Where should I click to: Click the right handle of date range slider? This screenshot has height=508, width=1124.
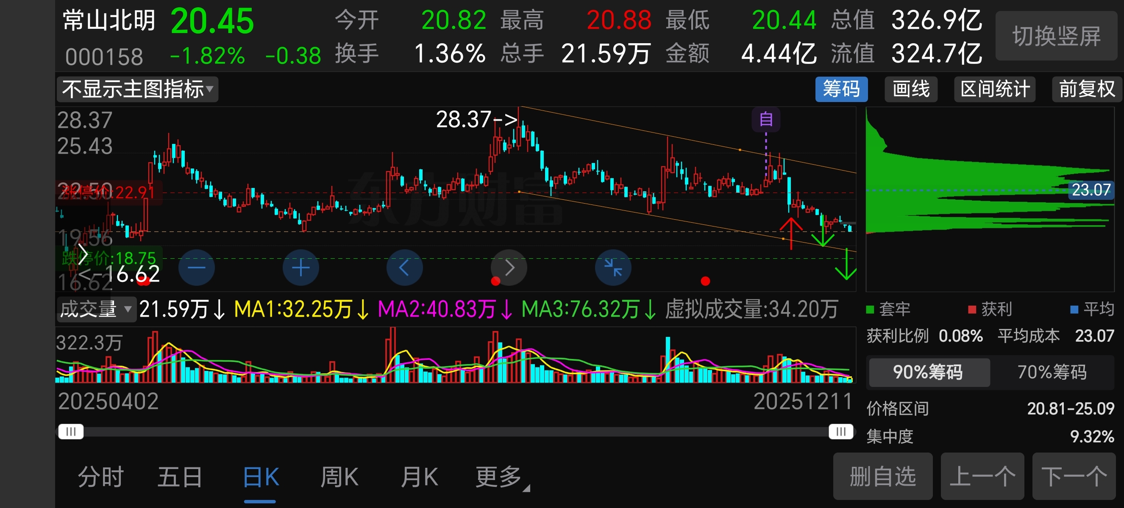point(840,431)
